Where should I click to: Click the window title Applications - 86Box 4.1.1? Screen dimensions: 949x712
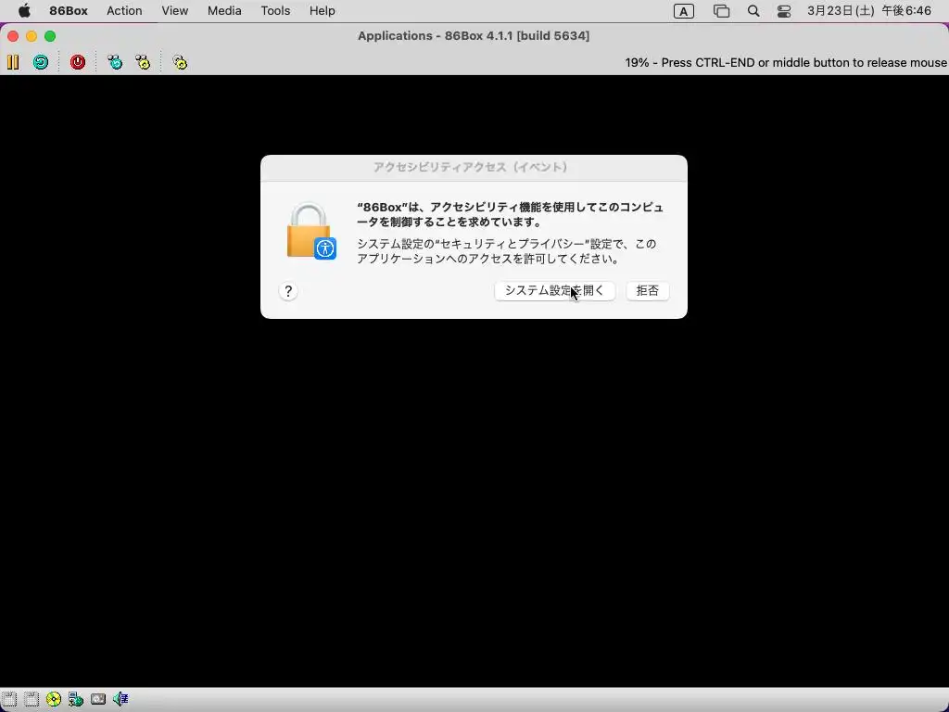point(474,36)
